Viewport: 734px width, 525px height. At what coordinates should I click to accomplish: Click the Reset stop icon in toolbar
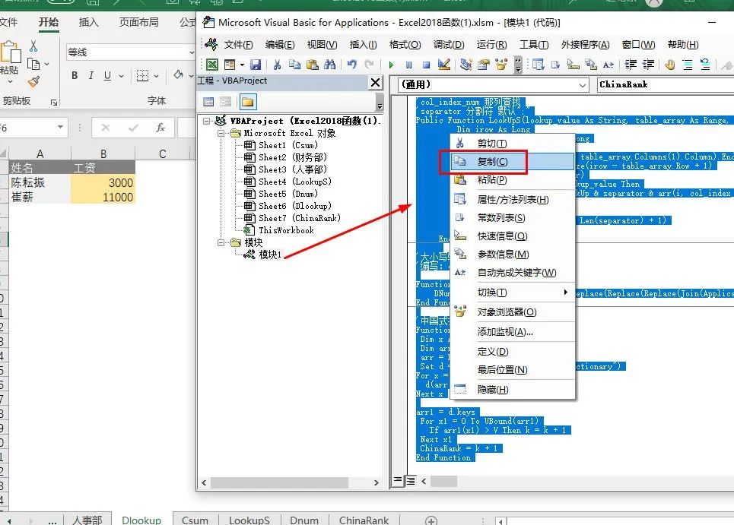click(x=426, y=65)
